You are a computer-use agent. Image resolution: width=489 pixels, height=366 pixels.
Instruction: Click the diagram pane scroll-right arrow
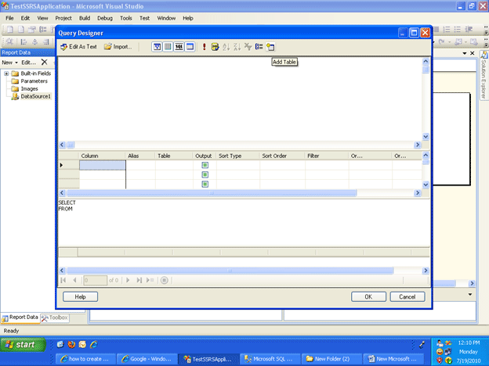click(417, 145)
